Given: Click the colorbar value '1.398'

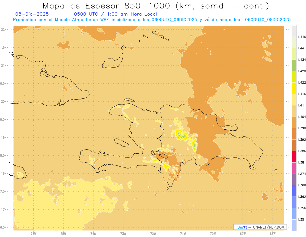Looking at the screenshot, I should (x=302, y=128).
